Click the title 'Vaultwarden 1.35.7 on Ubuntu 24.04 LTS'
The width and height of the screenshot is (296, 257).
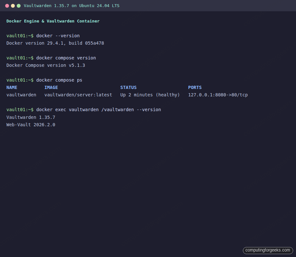[71, 6]
